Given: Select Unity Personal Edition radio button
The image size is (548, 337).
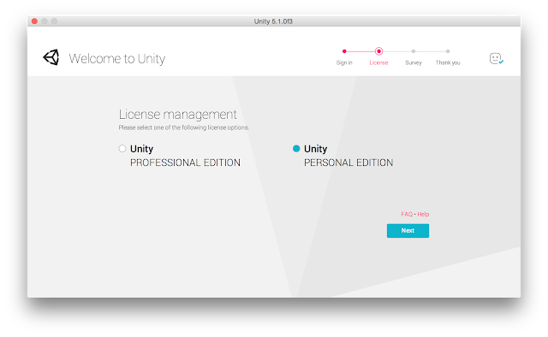Looking at the screenshot, I should (296, 149).
